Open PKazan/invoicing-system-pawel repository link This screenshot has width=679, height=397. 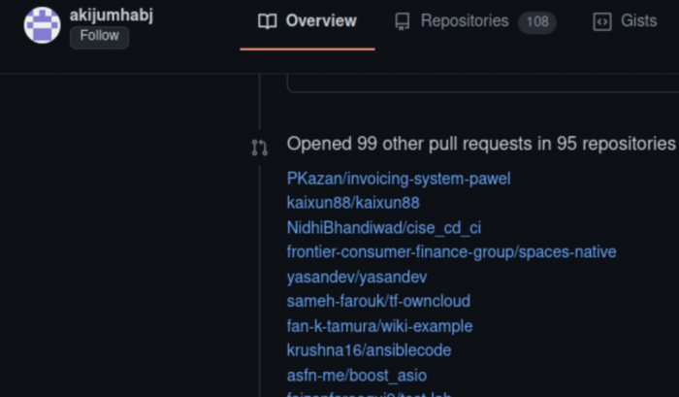coord(399,179)
